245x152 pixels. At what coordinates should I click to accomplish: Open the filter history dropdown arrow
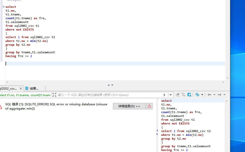[171, 95]
